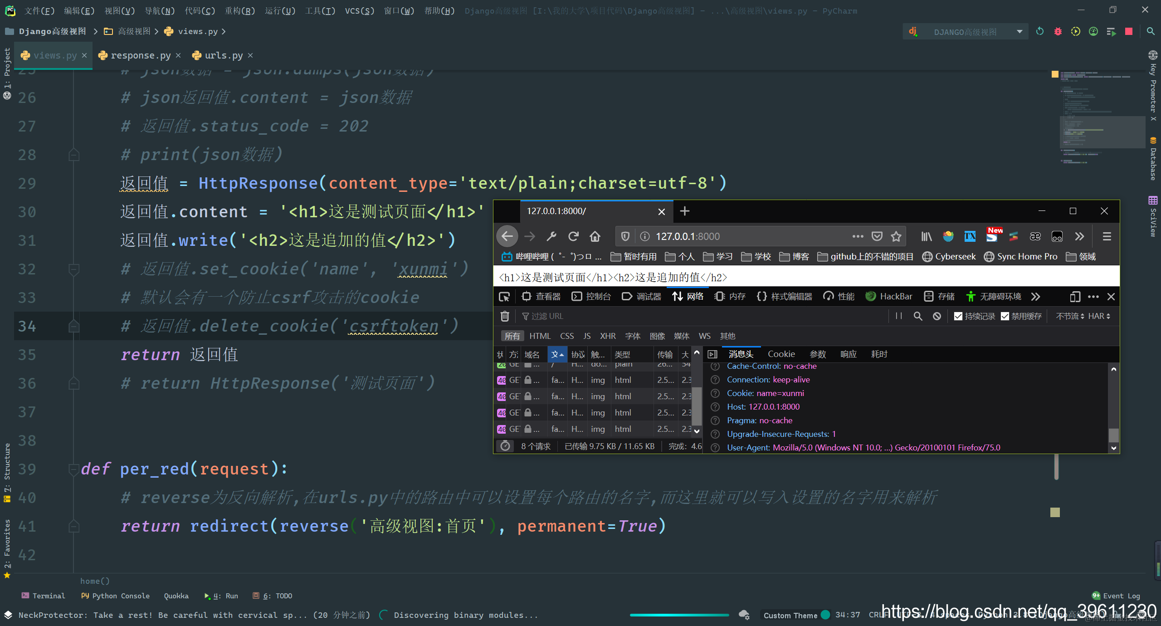Open the 文件(F) menu
The height and width of the screenshot is (626, 1161).
39,10
